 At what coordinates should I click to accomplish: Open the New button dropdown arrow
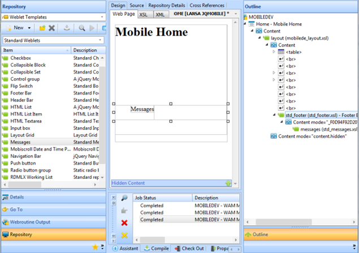click(x=29, y=28)
